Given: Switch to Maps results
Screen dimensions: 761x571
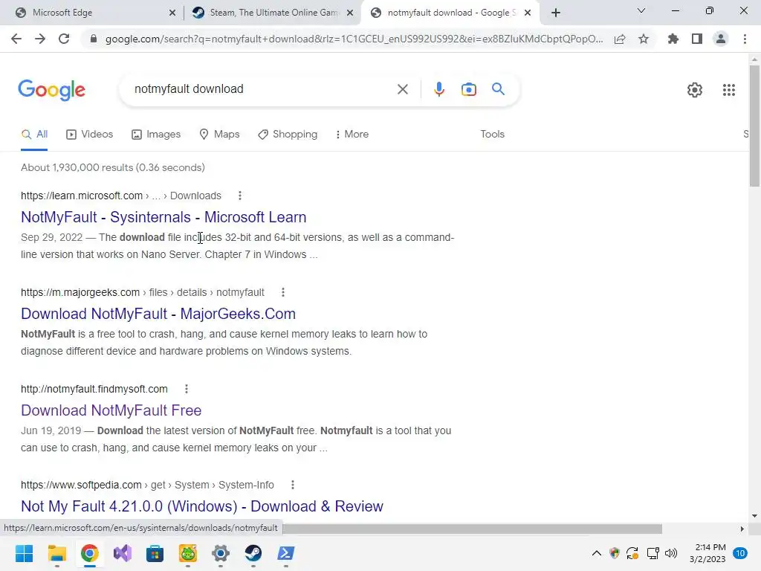Looking at the screenshot, I should [x=219, y=134].
